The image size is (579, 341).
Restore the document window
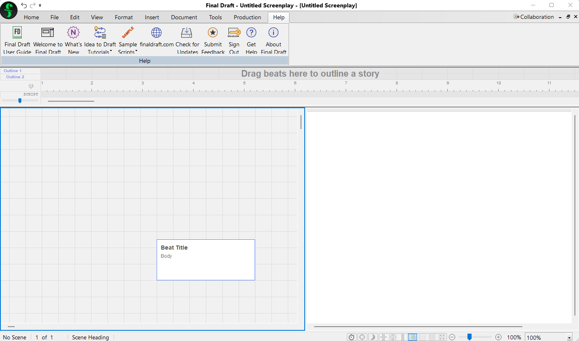click(568, 17)
